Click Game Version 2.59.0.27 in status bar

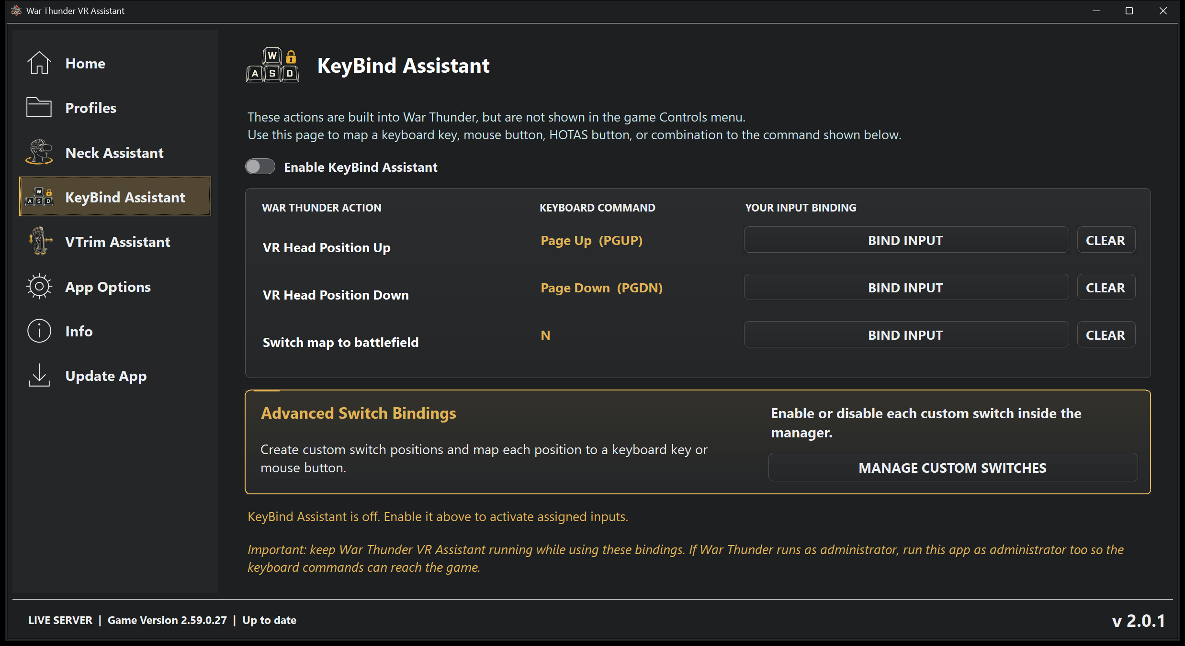point(167,620)
